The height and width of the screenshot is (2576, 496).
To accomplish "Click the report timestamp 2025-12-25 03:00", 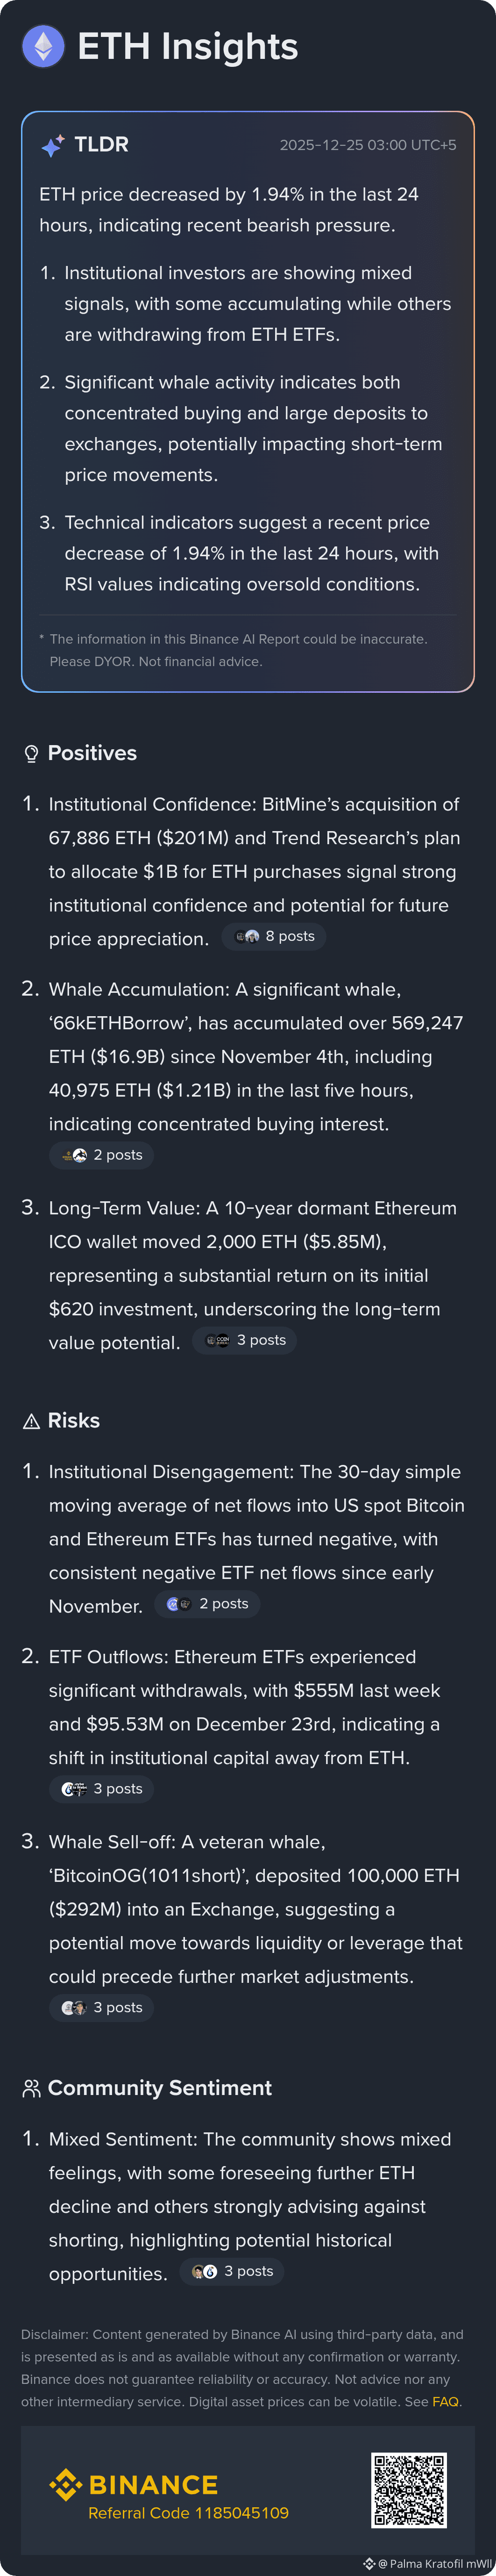I will 367,146.
